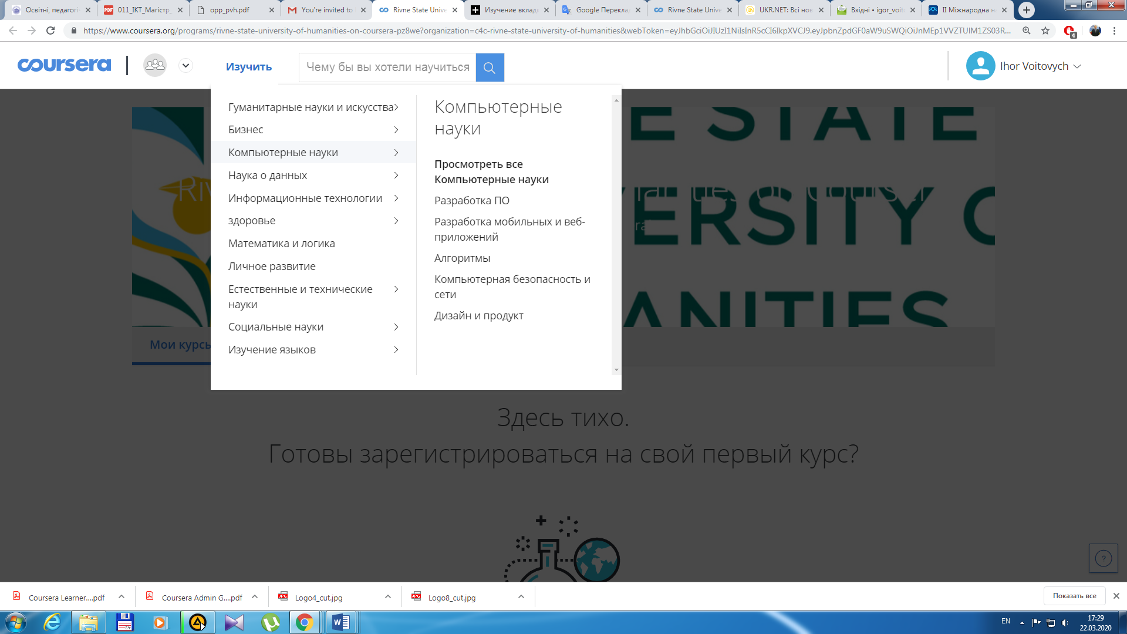Viewport: 1127px width, 634px height.
Task: Expand program switcher dropdown arrow
Action: 185,66
